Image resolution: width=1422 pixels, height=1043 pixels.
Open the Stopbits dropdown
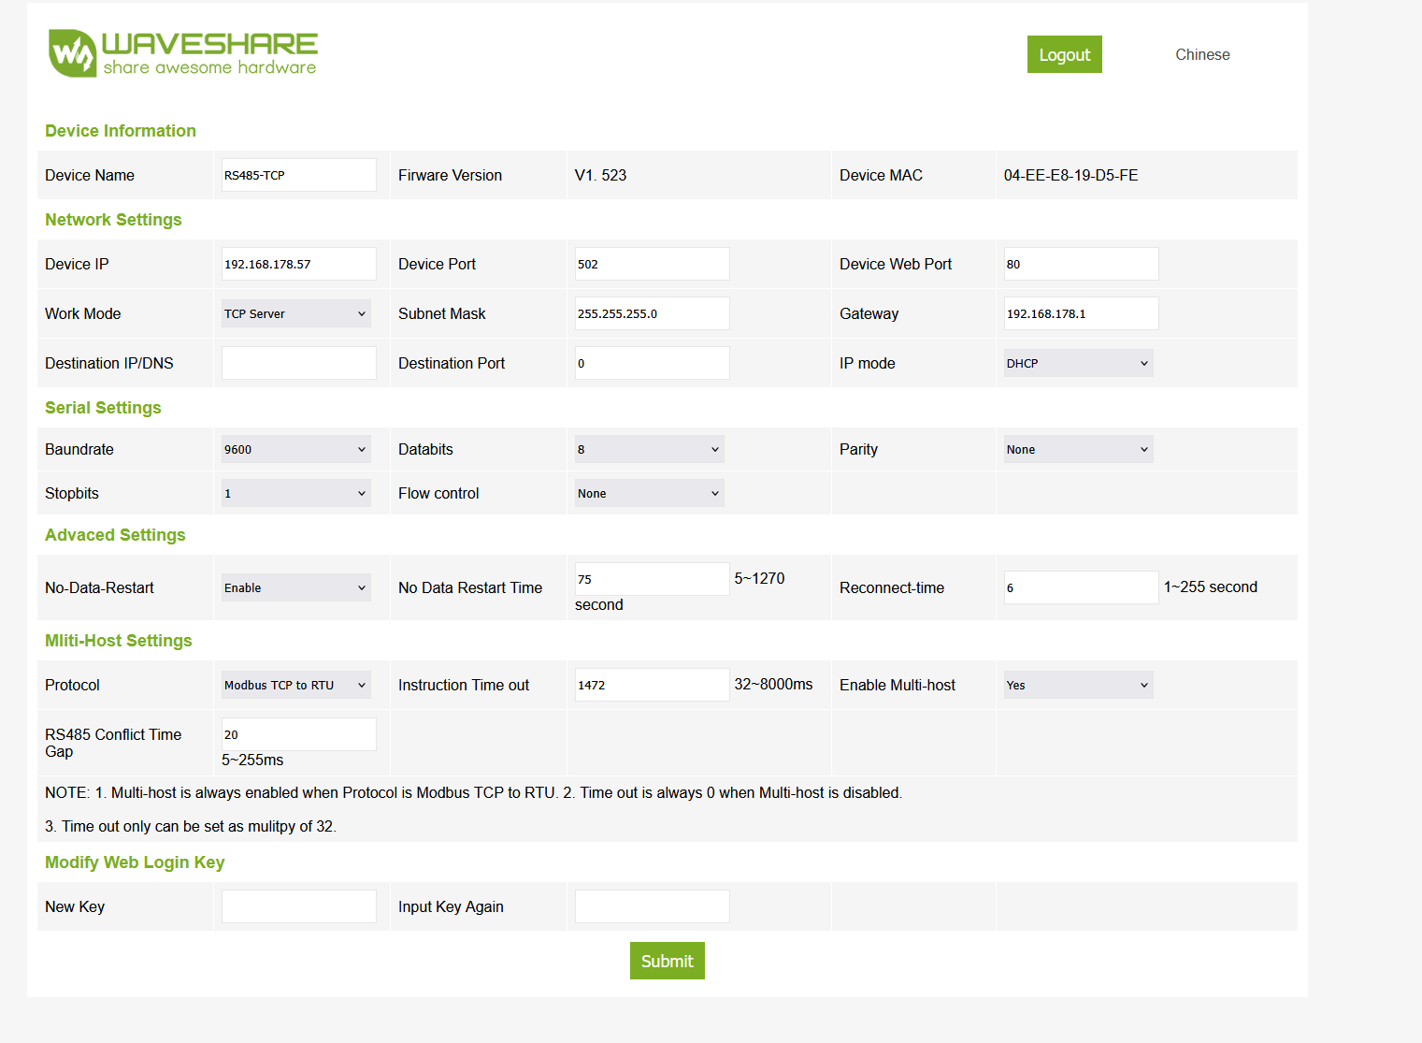[296, 493]
